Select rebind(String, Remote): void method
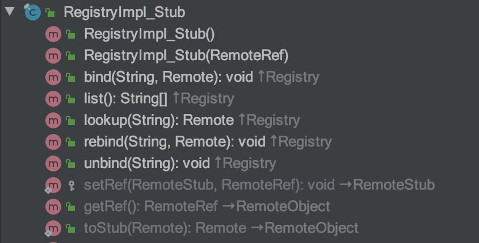This screenshot has height=243, width=479. click(x=175, y=142)
